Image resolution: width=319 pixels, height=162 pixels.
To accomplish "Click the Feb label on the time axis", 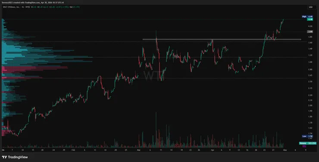I will pyautogui.click(x=73, y=150).
